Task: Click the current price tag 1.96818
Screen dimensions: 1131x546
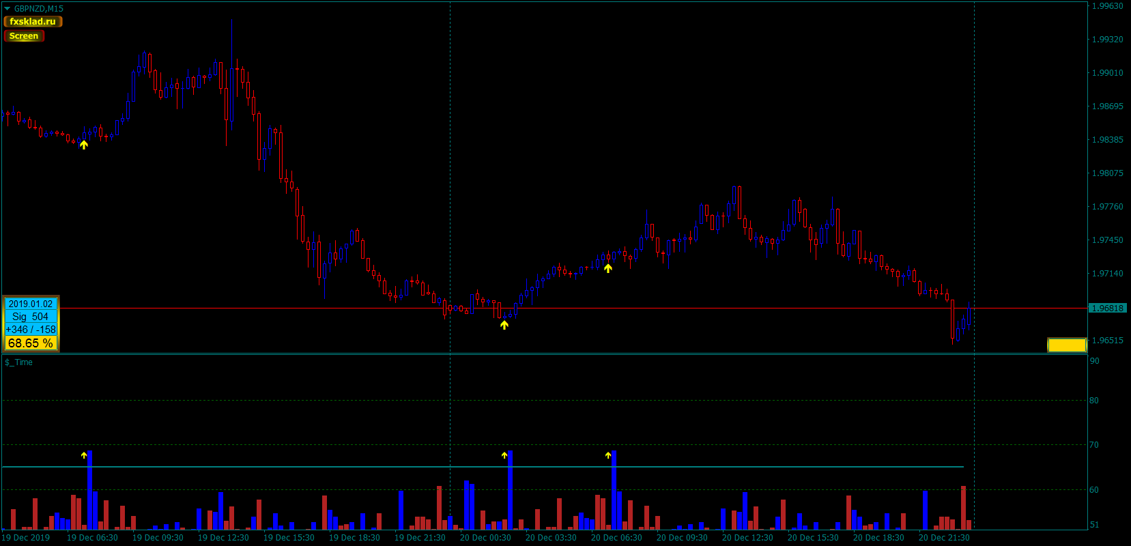Action: pos(1107,308)
